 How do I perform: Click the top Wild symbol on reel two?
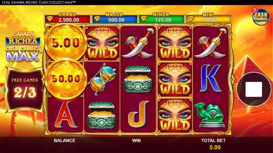102,43
